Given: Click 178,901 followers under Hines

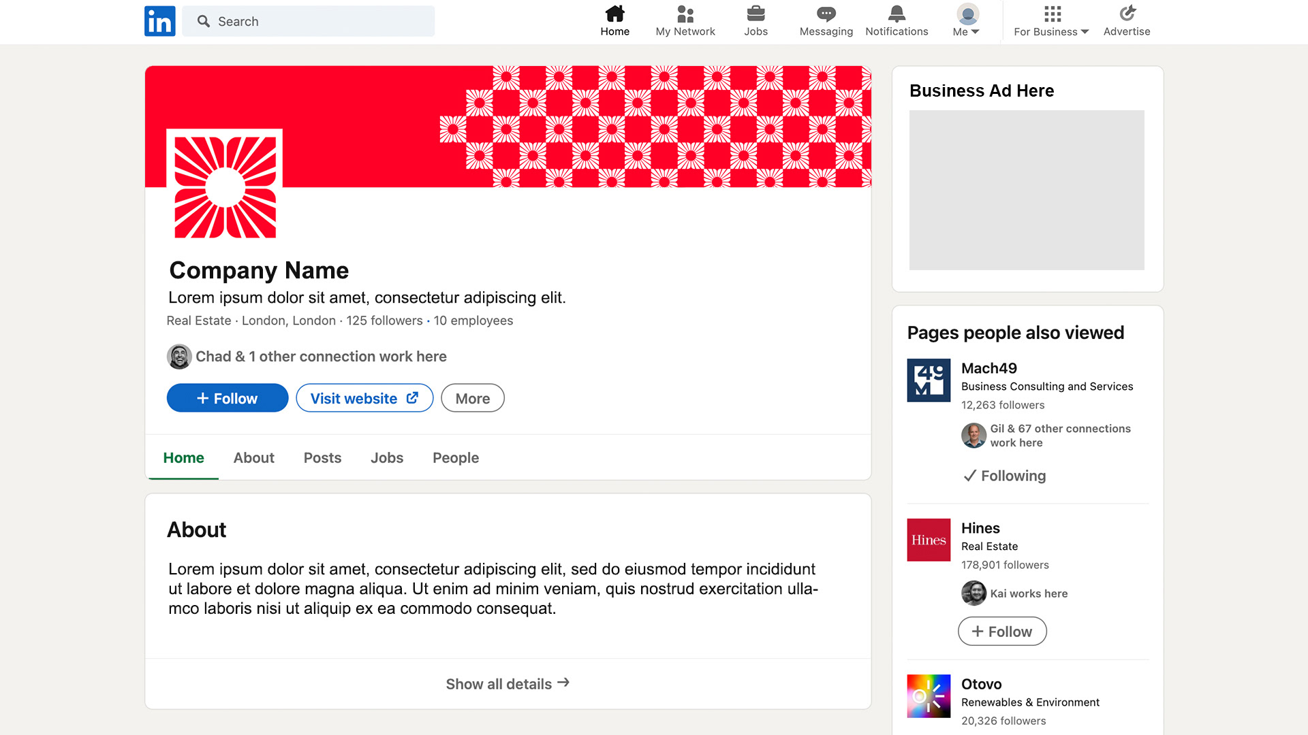Looking at the screenshot, I should (1005, 565).
